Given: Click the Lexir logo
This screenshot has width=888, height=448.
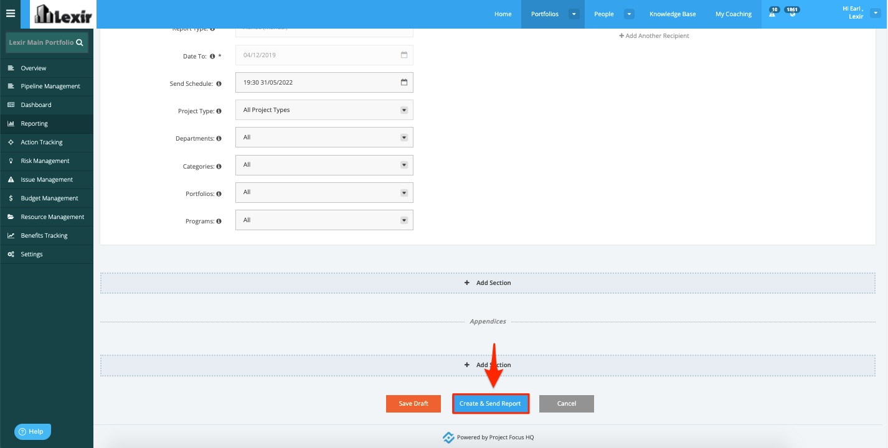Looking at the screenshot, I should click(64, 14).
